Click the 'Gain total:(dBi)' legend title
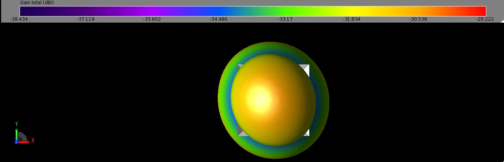Screen dimensions: 504x162 pos(37,3)
